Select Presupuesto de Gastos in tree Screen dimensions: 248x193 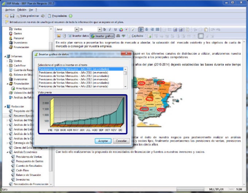(x=30, y=161)
